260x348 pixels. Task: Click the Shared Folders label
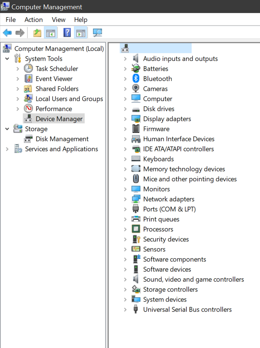[57, 88]
